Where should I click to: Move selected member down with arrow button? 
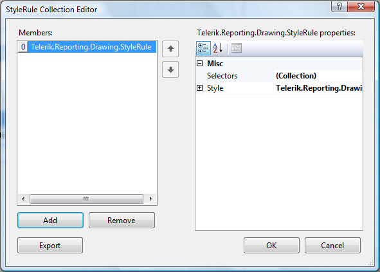click(170, 69)
